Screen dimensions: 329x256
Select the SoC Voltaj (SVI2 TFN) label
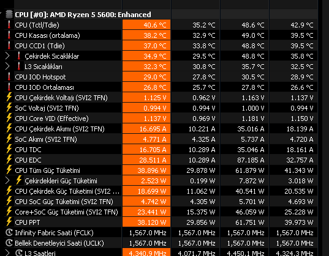click(x=47, y=108)
